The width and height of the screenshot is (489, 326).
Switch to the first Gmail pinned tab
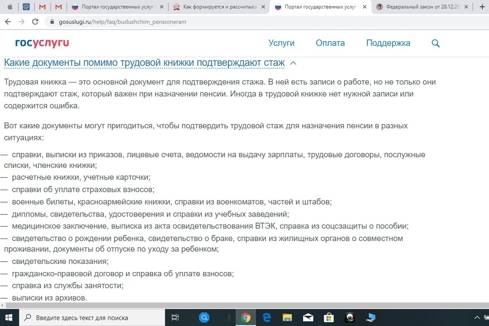coord(43,6)
